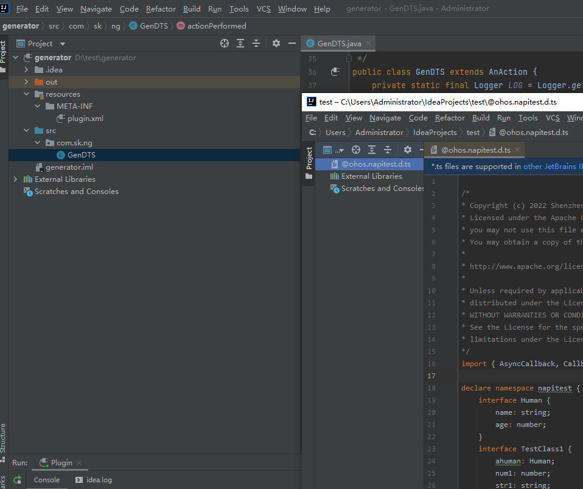Click actionPerformed method in breadcrumb bar
Screen dimensions: 583x489
[x=217, y=26]
